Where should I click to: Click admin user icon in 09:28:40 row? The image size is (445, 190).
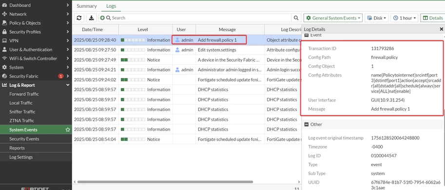(177, 40)
